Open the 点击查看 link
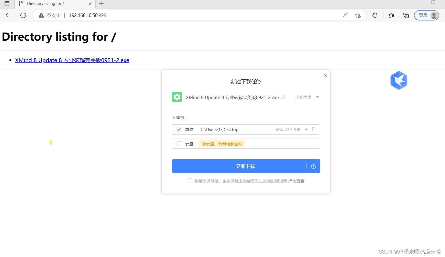Viewport: 445px width, 257px height. click(x=296, y=181)
